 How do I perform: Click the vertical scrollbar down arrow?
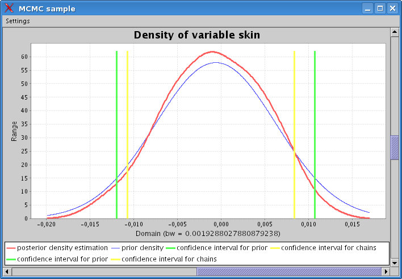pyautogui.click(x=394, y=262)
